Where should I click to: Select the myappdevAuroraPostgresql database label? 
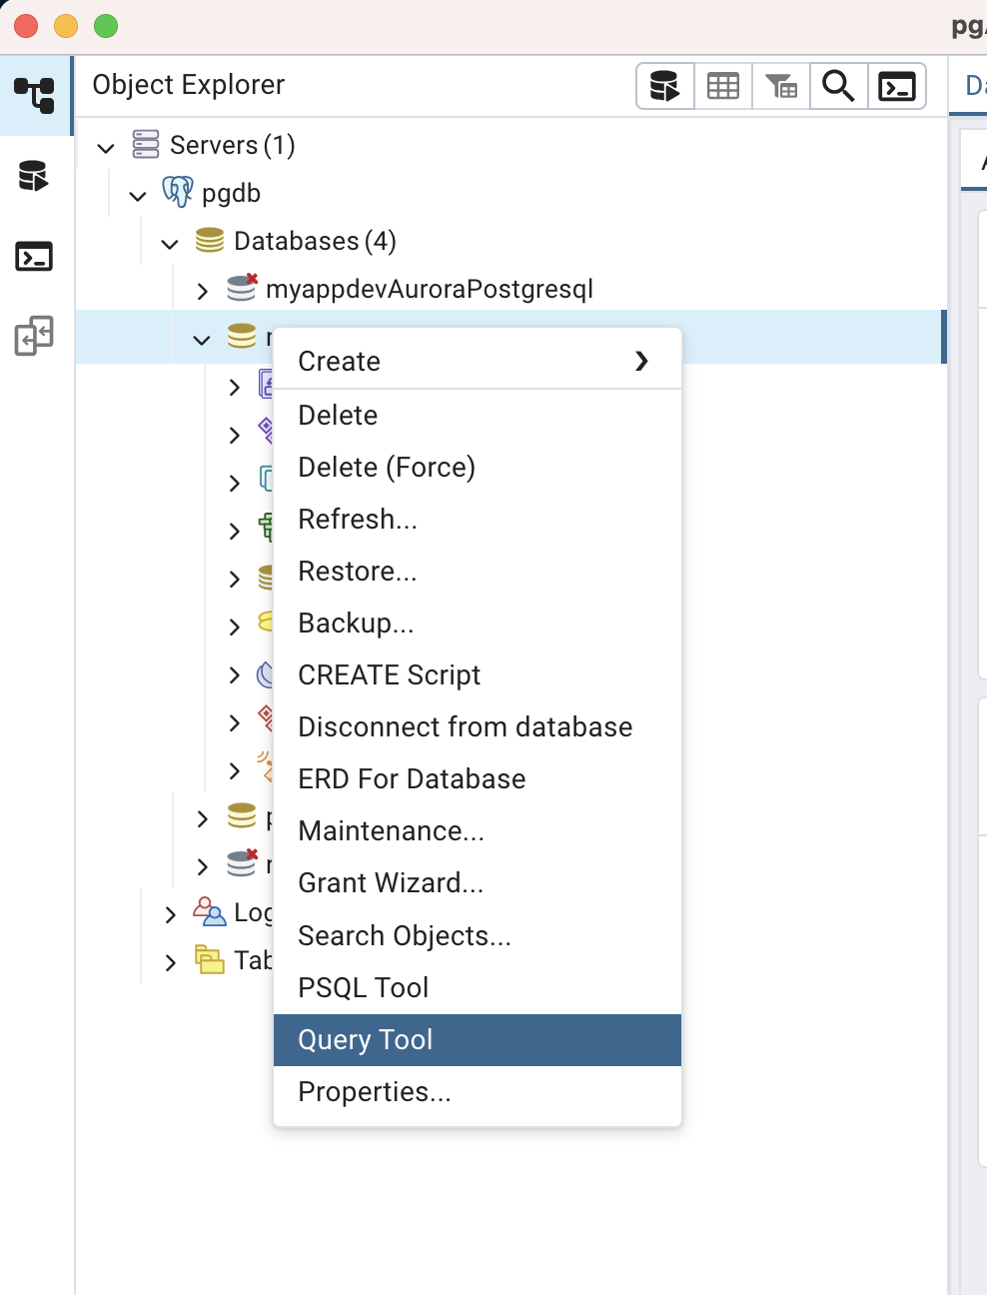pyautogui.click(x=430, y=289)
